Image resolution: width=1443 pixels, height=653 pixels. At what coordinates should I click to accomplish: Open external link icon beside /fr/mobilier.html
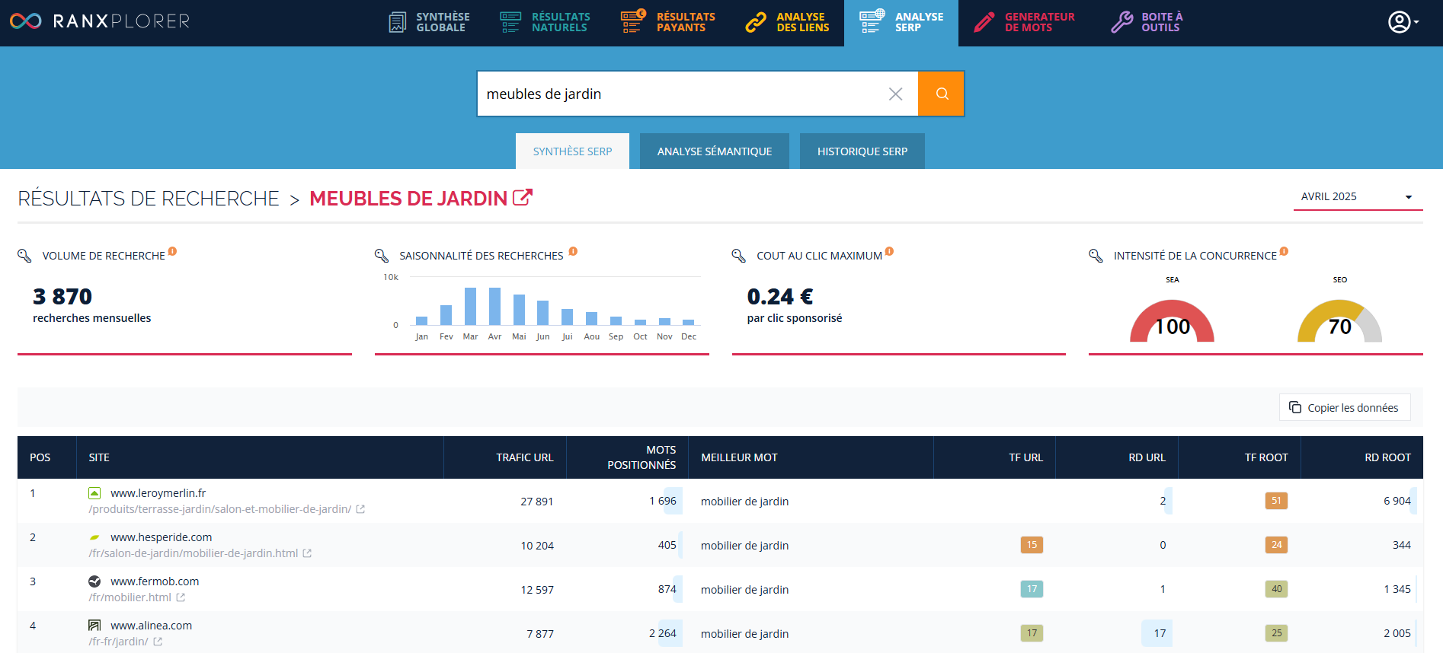(x=181, y=597)
